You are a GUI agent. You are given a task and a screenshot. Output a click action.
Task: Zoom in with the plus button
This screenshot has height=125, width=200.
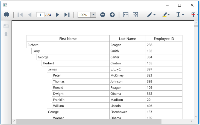click(x=112, y=15)
